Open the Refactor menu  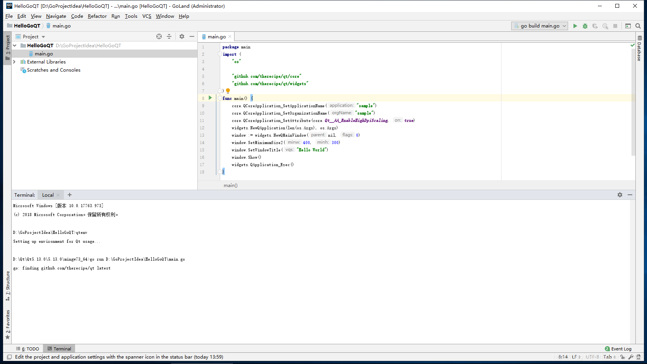pyautogui.click(x=97, y=16)
